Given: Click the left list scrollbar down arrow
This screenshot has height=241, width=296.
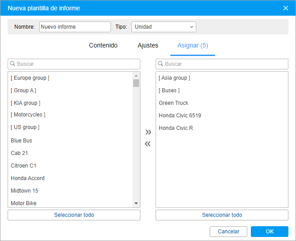Looking at the screenshot, I should pos(136,203).
